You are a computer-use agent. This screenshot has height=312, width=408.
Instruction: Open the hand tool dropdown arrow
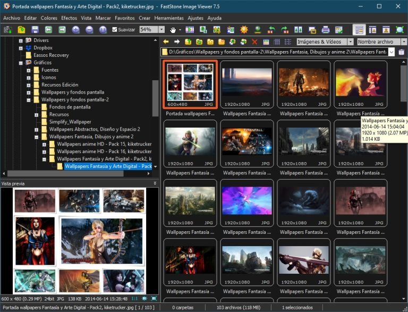point(180,30)
